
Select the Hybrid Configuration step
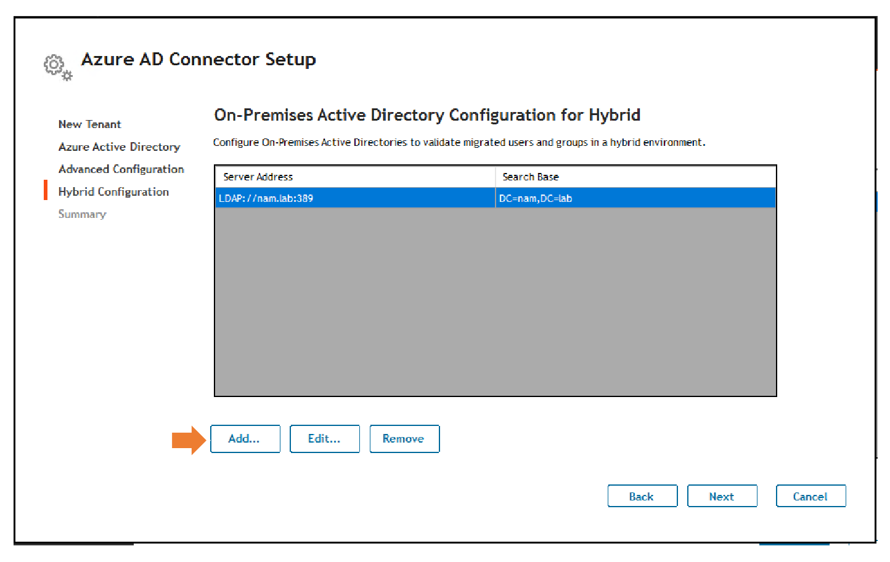coord(113,192)
